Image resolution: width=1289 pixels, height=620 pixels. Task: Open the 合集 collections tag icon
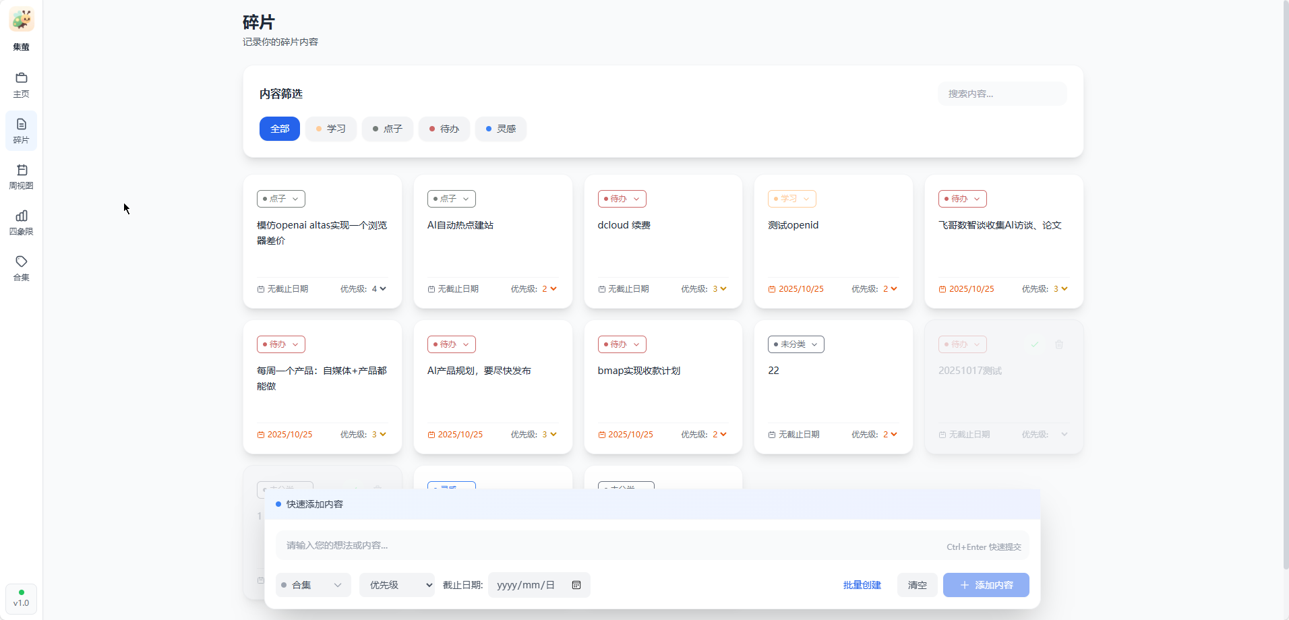22,261
